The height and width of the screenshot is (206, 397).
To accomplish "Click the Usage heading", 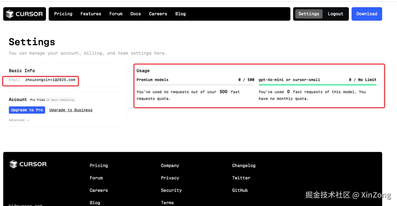I will pos(143,71).
